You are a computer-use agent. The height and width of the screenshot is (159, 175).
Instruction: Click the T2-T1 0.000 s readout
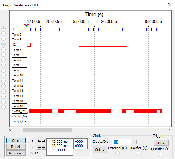click(60, 150)
